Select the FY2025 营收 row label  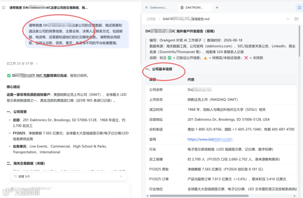(x=159, y=169)
